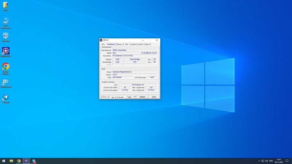Show hidden system tray icons

tap(259, 161)
